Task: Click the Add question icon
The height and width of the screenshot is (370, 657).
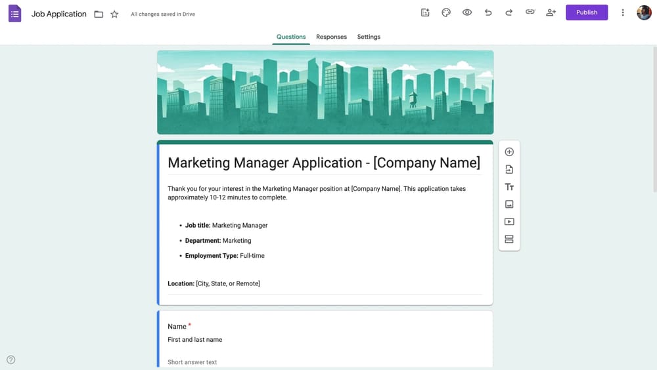Action: [x=509, y=152]
